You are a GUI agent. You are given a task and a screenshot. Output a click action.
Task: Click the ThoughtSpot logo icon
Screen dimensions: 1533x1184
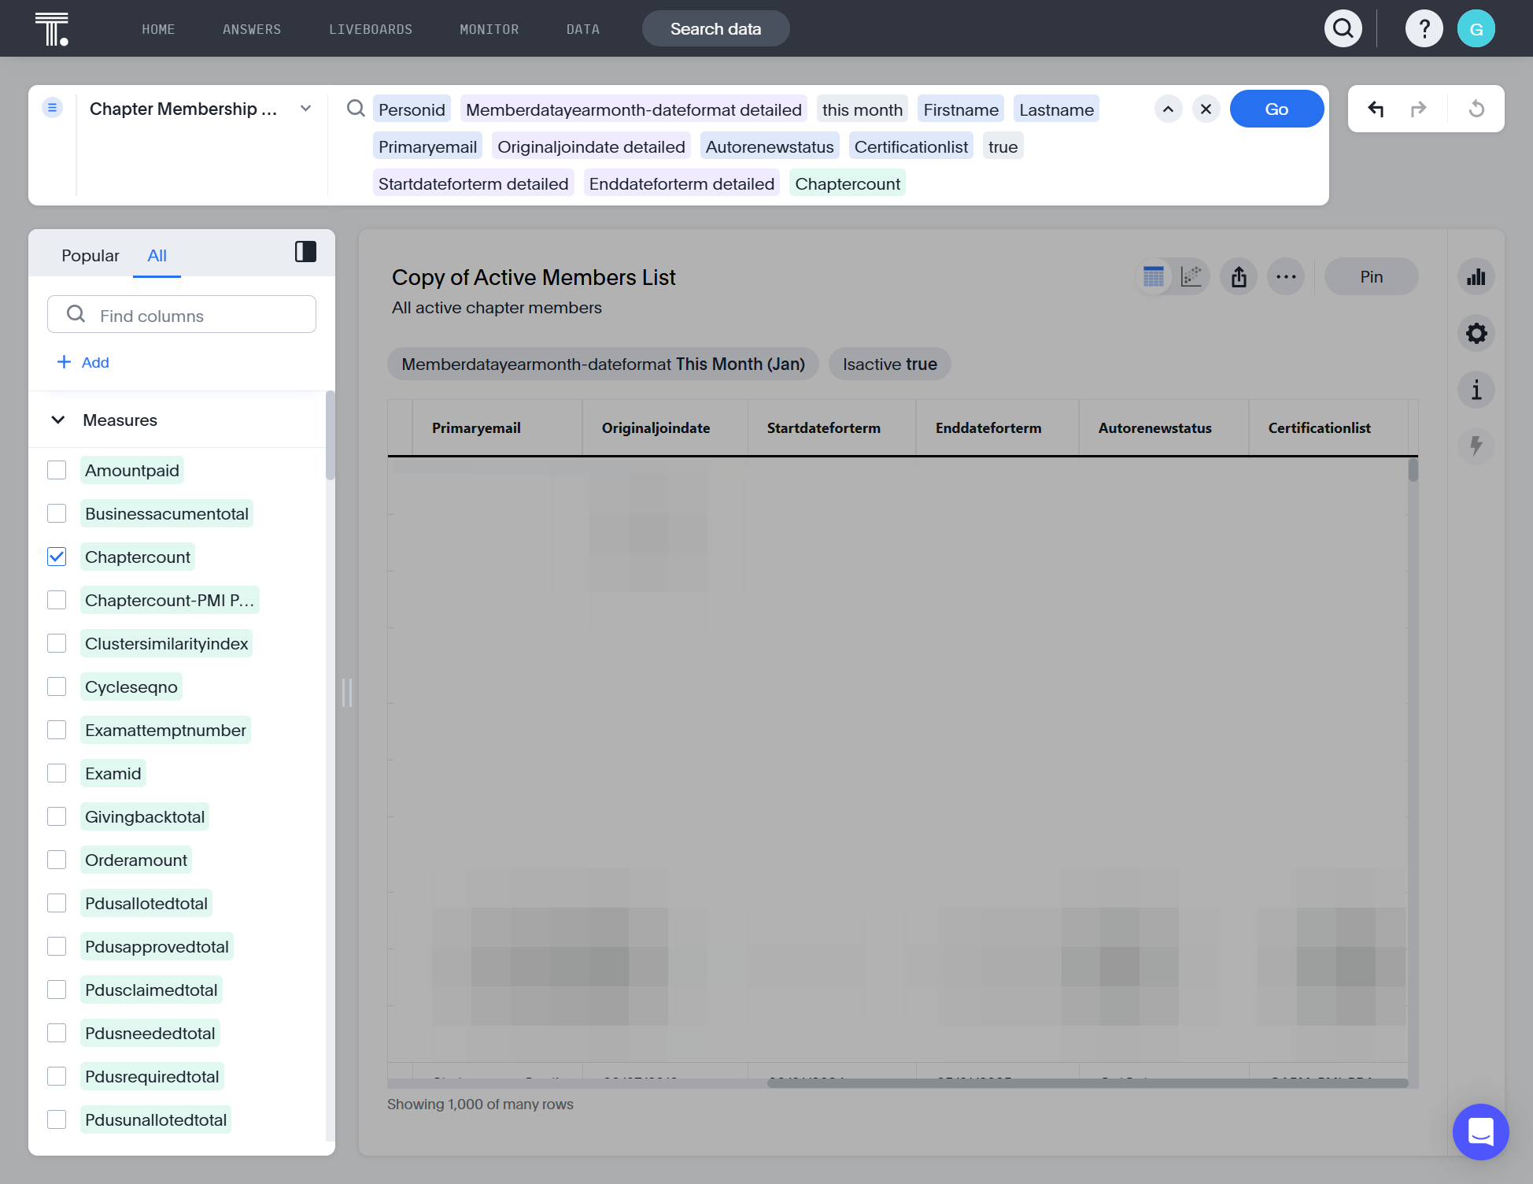(x=52, y=29)
